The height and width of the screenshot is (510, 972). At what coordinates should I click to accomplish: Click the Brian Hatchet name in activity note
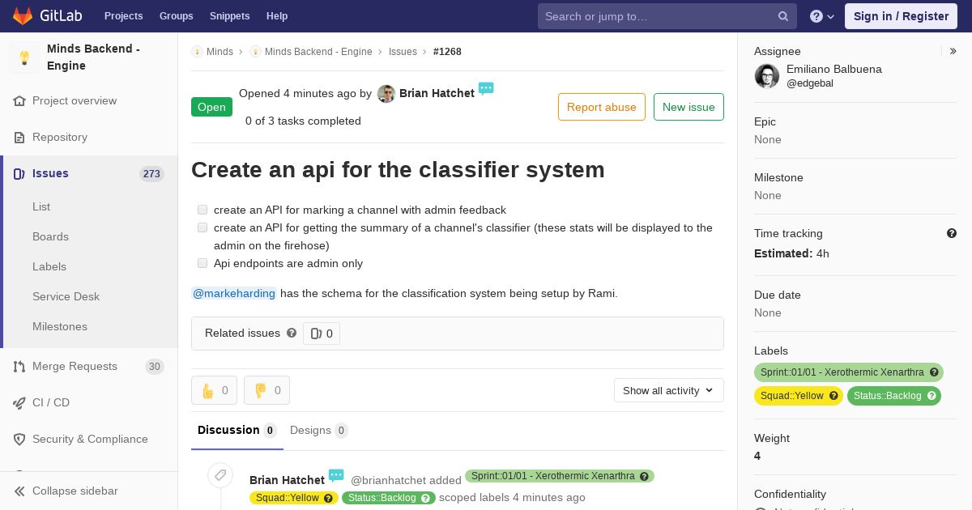pyautogui.click(x=287, y=480)
